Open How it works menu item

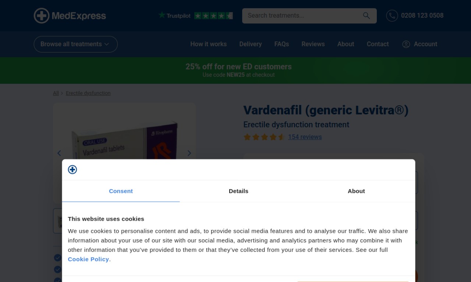coord(208,44)
